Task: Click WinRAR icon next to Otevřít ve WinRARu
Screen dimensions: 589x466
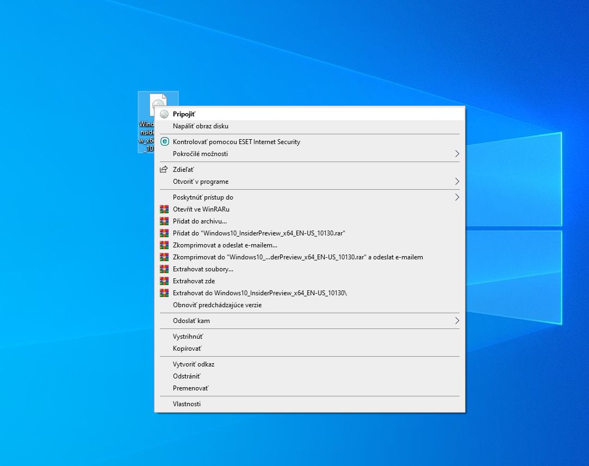Action: (x=164, y=209)
